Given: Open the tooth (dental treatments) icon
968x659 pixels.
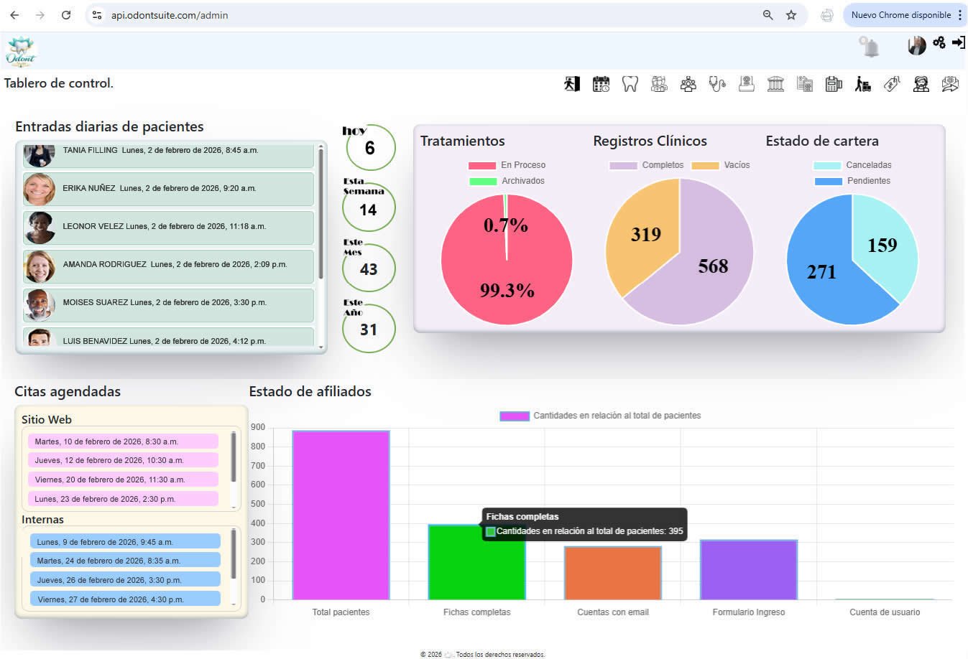Looking at the screenshot, I should click(x=630, y=84).
